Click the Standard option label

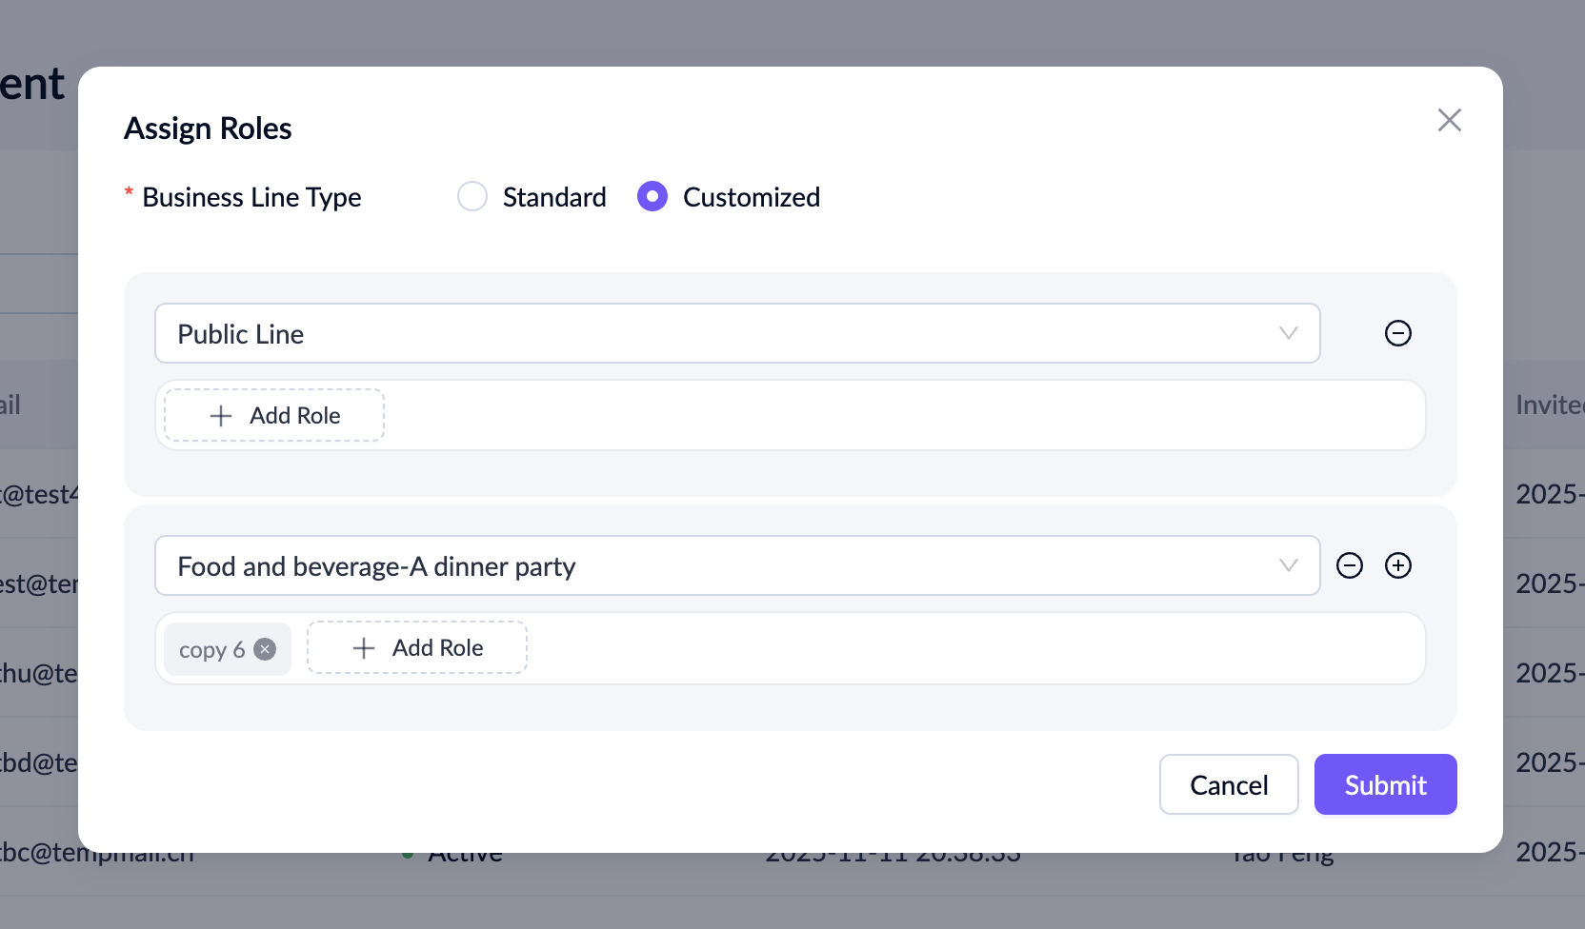(554, 197)
